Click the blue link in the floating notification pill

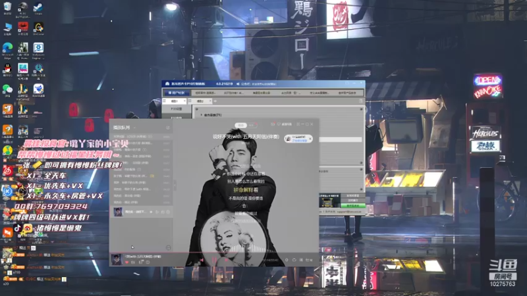point(299,141)
